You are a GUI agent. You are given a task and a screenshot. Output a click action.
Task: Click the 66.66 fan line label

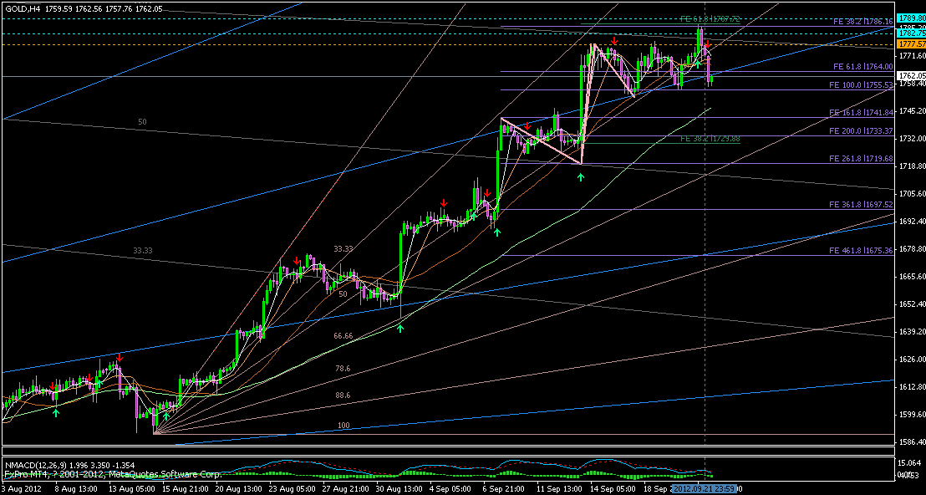coord(343,335)
